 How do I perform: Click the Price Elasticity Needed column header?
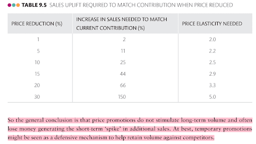point(212,24)
